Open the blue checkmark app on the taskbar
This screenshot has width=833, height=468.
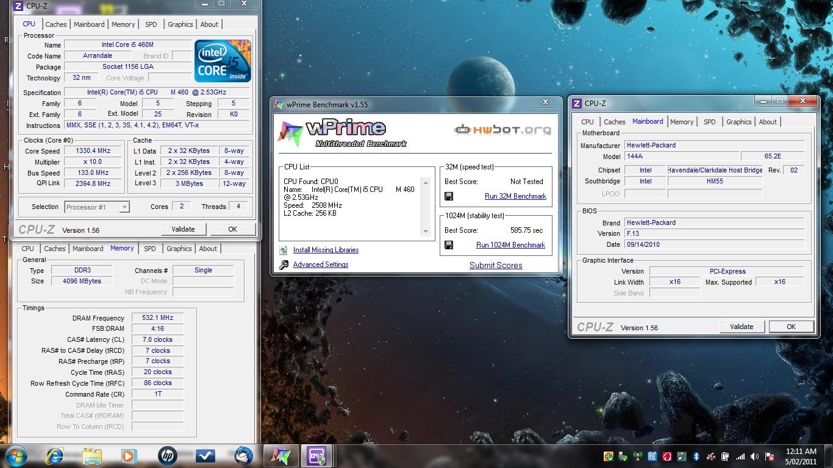pos(206,456)
